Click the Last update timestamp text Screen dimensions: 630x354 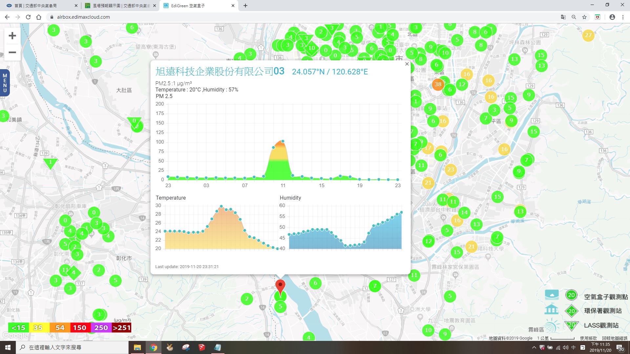(187, 266)
